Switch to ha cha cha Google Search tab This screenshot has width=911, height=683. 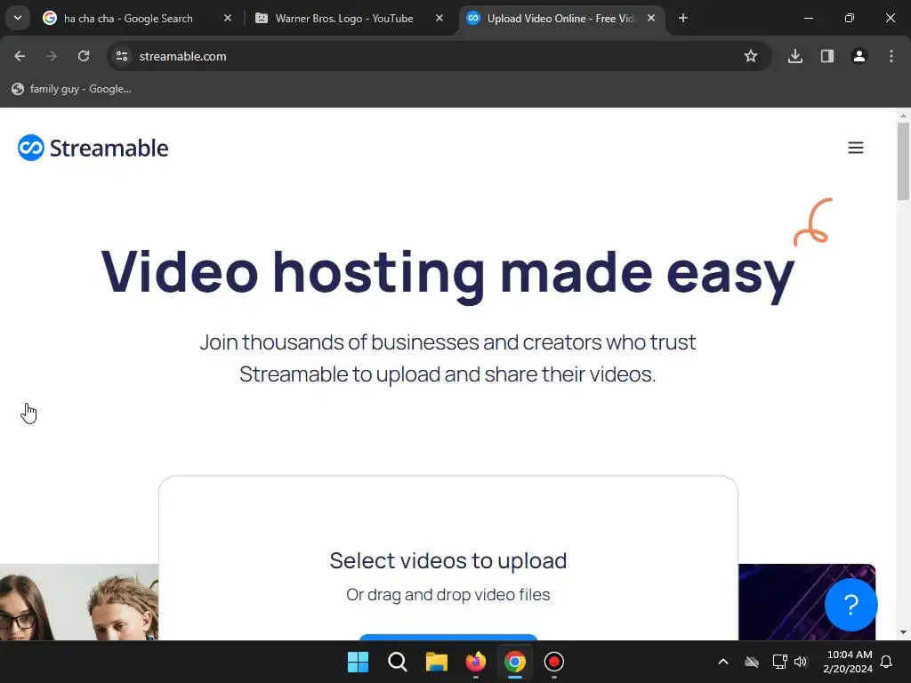(128, 18)
